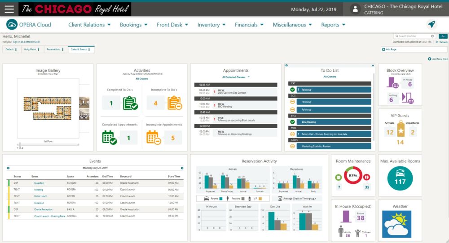Click the Max. Available Rooms bed icon
Viewport: 449px width, 243px height.
[x=400, y=173]
